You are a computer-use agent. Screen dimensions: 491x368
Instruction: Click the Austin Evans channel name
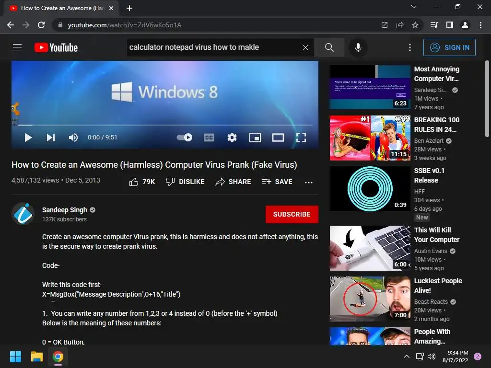coord(431,251)
